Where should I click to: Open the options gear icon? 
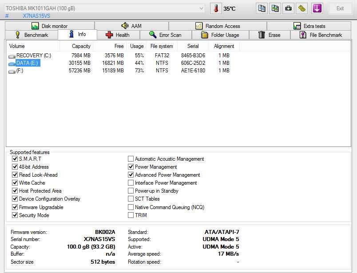click(302, 8)
